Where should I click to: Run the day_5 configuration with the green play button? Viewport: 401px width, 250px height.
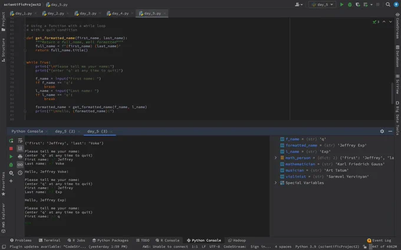(x=341, y=5)
